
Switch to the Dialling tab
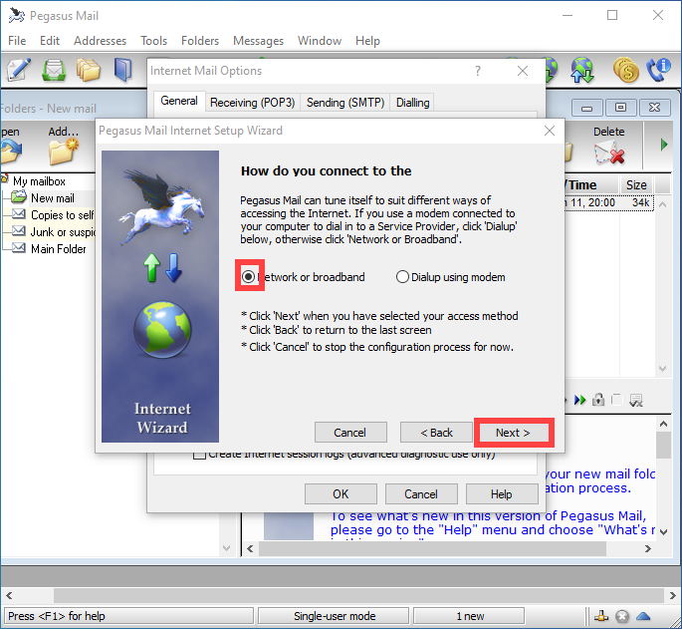pyautogui.click(x=412, y=103)
